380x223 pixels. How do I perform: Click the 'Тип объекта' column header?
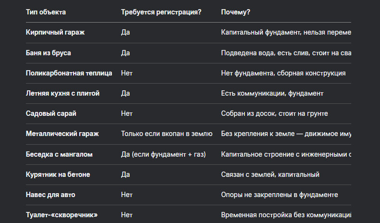coord(46,12)
